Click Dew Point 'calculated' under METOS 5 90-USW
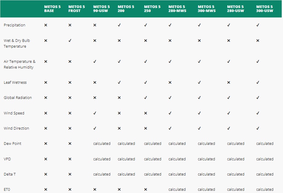The width and height of the screenshot is (283, 193). pos(102,144)
